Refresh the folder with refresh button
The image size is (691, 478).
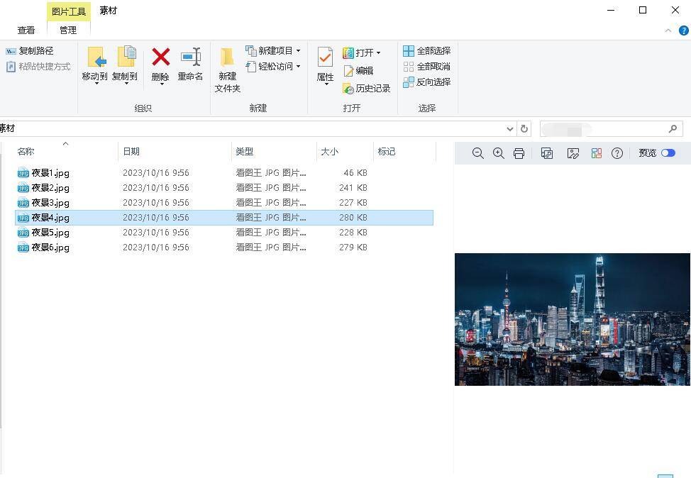pyautogui.click(x=524, y=128)
